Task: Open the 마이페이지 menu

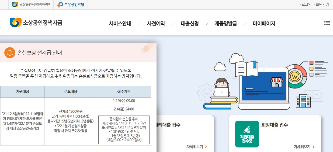Action: (x=264, y=24)
